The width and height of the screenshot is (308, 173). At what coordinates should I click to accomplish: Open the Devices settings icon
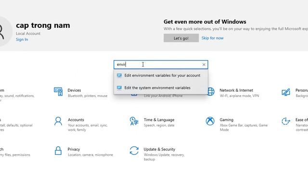[58, 92]
